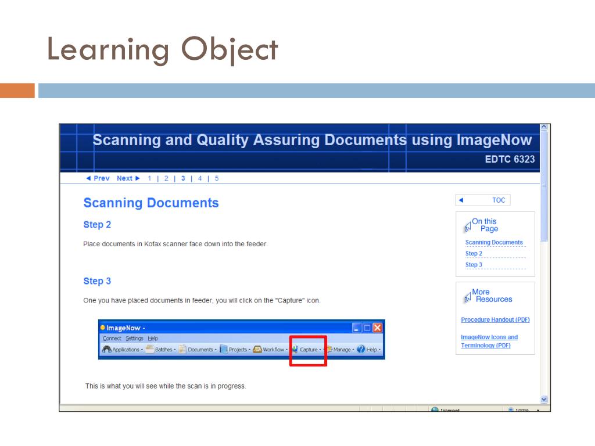Click the EDTC 6323 course label
Image resolution: width=595 pixels, height=446 pixels.
[510, 159]
